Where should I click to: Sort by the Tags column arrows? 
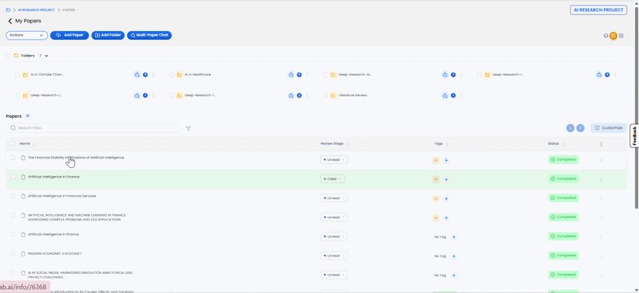(x=447, y=144)
